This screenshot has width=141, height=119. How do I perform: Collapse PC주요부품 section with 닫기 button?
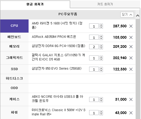pyautogui.click(x=127, y=14)
